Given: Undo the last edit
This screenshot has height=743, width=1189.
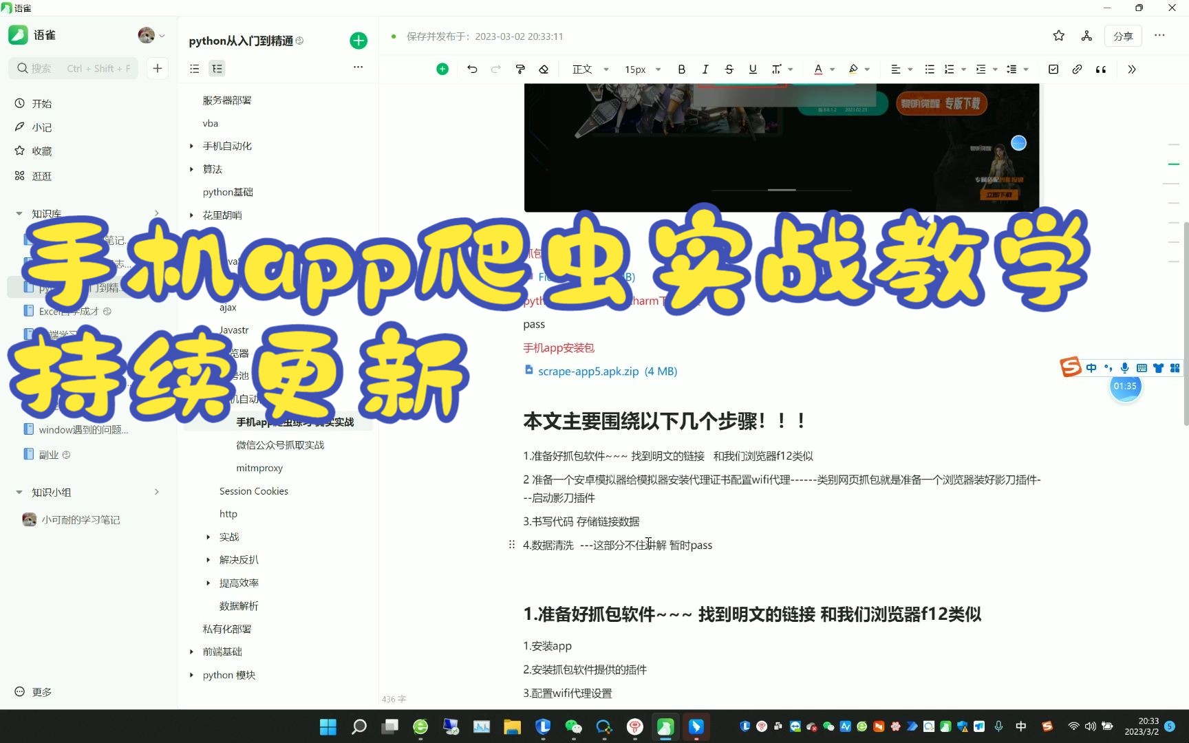Looking at the screenshot, I should (x=472, y=69).
